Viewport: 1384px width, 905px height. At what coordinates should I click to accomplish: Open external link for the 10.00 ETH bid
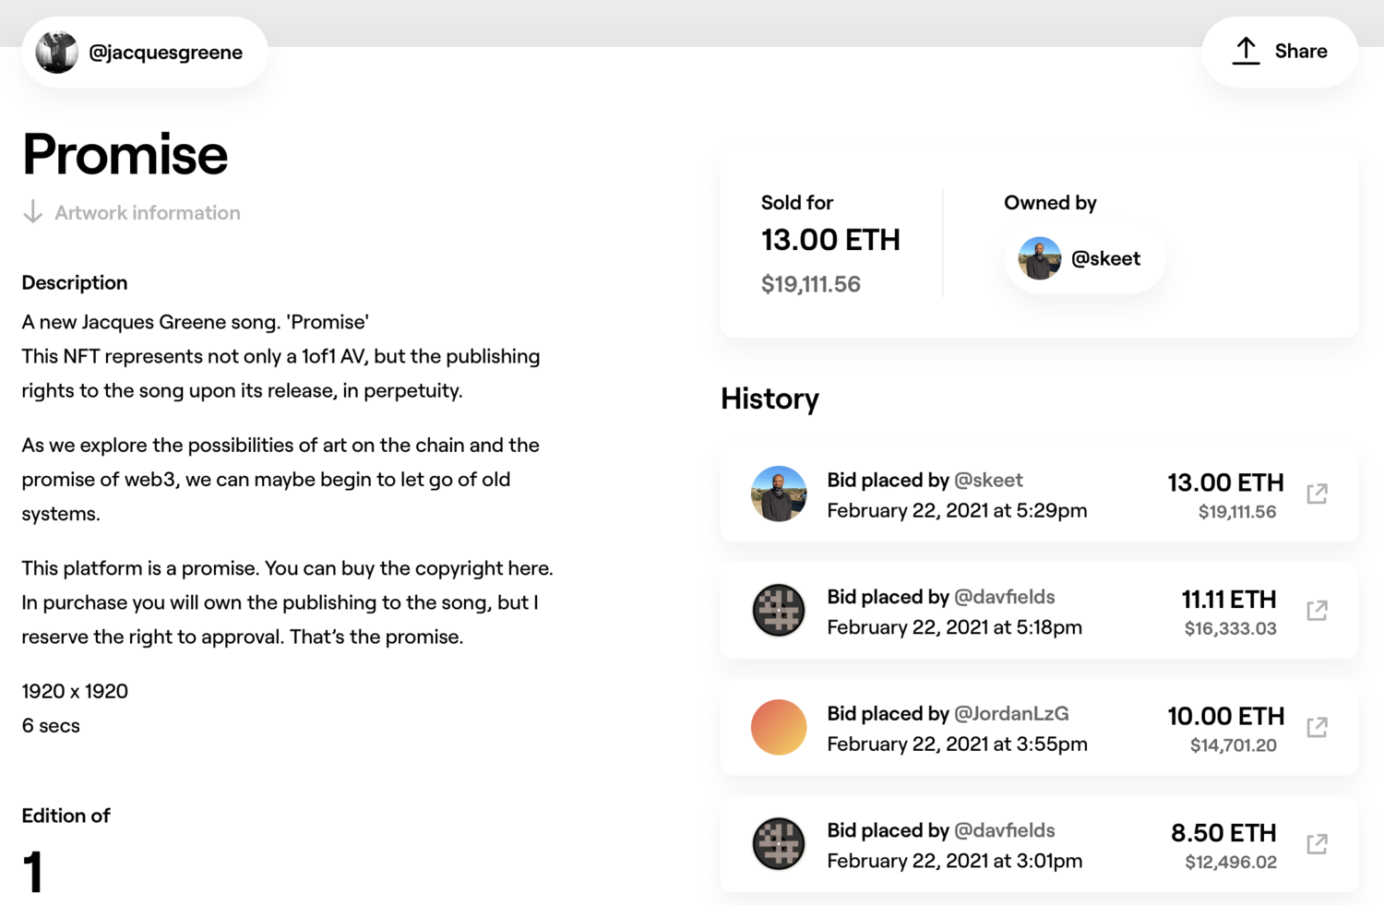point(1317,727)
